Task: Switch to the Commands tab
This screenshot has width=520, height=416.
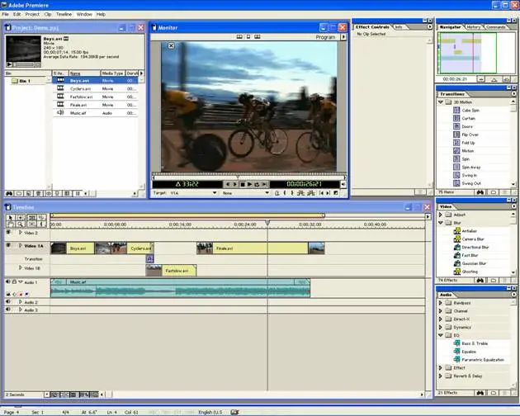Action: pyautogui.click(x=495, y=27)
